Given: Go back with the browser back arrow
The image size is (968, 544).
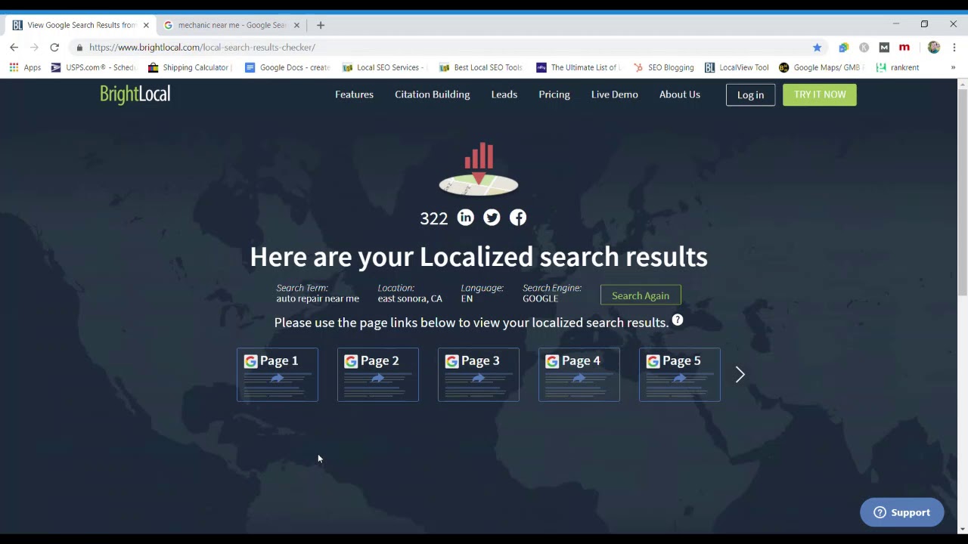Looking at the screenshot, I should coord(14,47).
